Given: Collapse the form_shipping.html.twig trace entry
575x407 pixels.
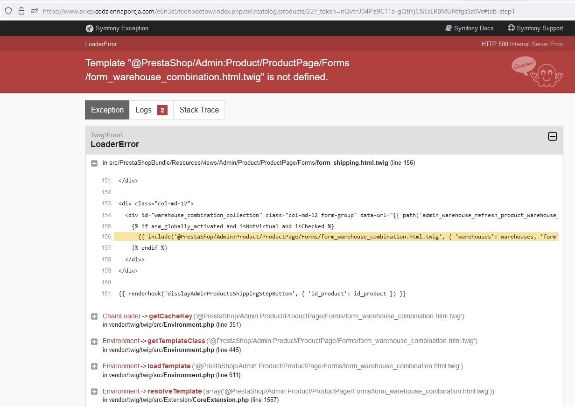Looking at the screenshot, I should coord(94,163).
